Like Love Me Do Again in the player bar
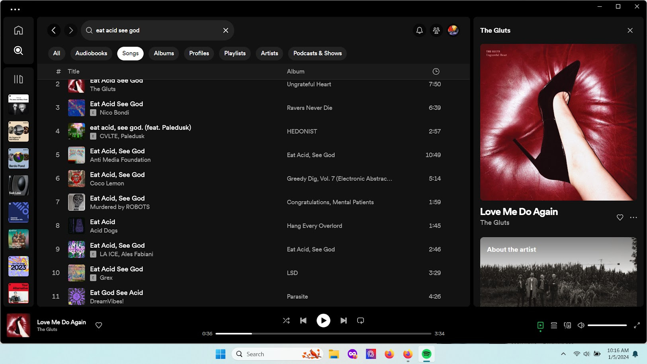 tap(99, 325)
